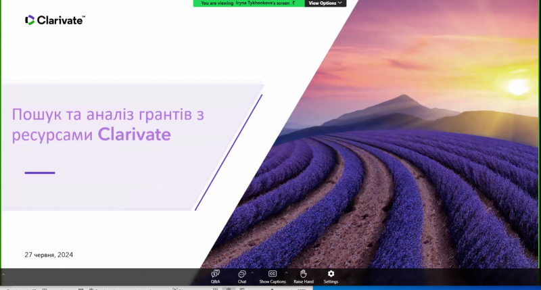Expand the arrow next to Show Captions
Image resolution: width=541 pixels, height=290 pixels.
(x=286, y=272)
